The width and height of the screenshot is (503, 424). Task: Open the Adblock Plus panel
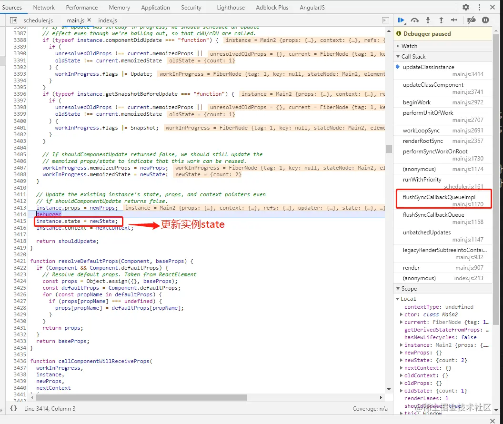(x=272, y=7)
